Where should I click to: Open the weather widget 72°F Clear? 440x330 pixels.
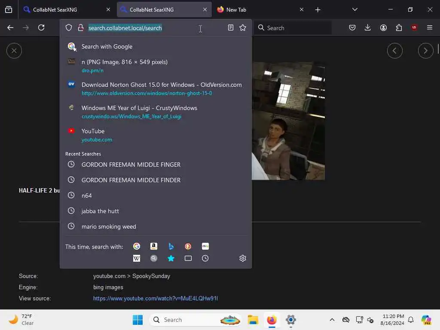tap(21, 320)
